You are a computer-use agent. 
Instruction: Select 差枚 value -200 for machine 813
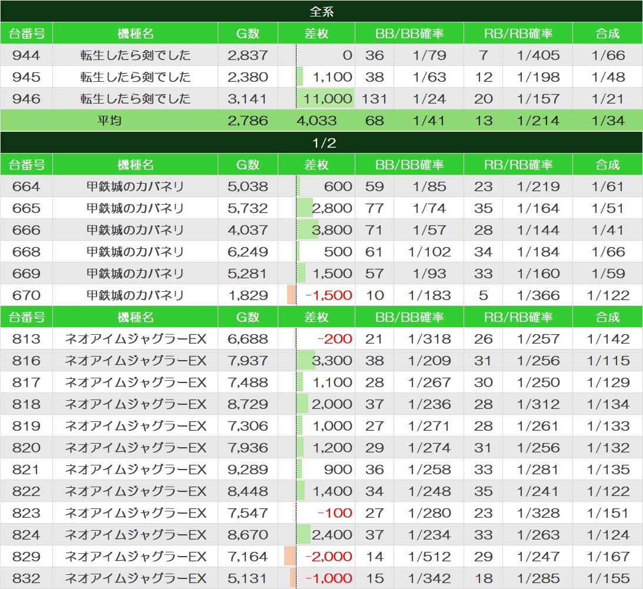tap(316, 339)
